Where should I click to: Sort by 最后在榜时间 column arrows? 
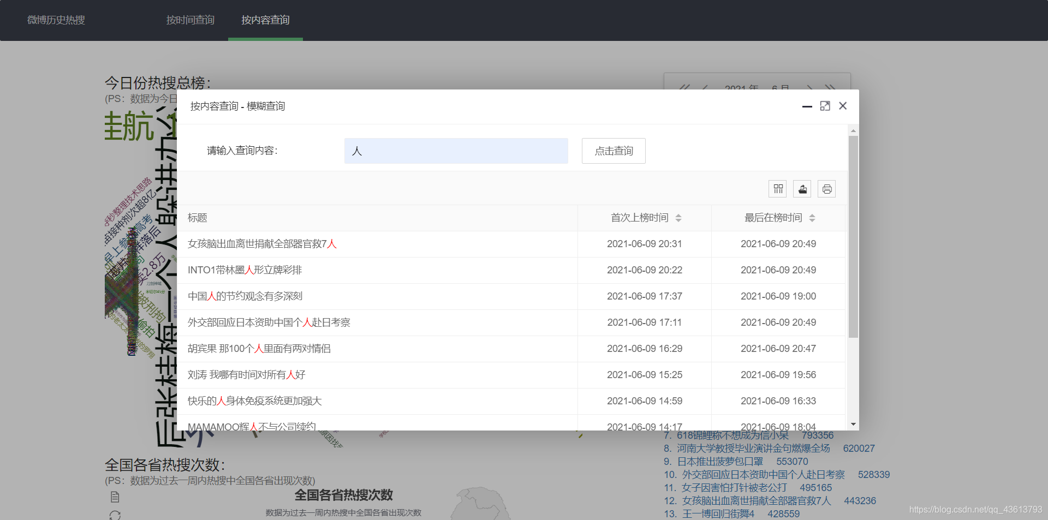coord(812,218)
